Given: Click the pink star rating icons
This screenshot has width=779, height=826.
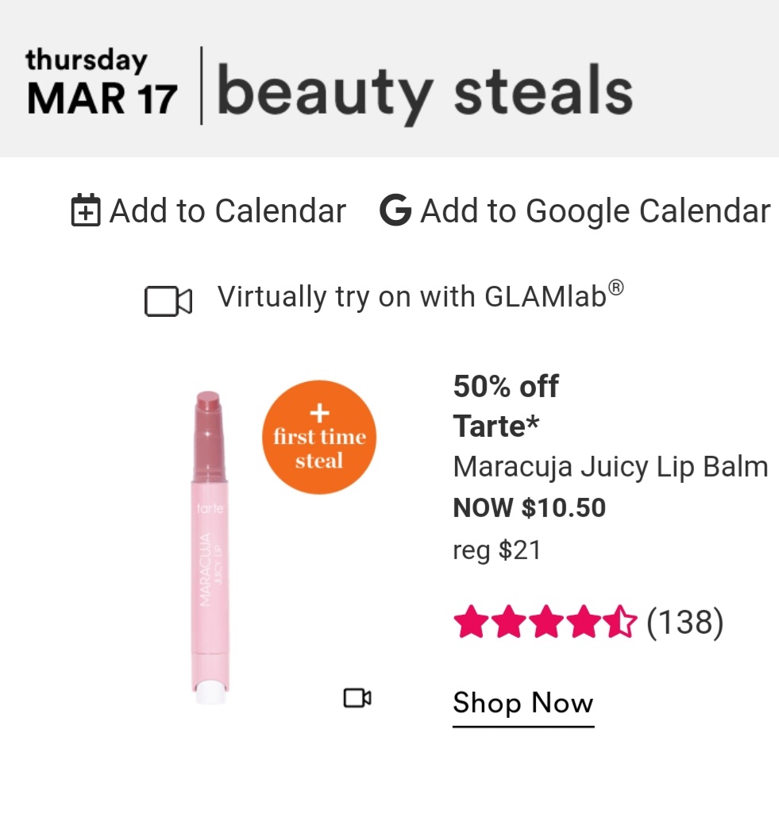Looking at the screenshot, I should pos(545,622).
